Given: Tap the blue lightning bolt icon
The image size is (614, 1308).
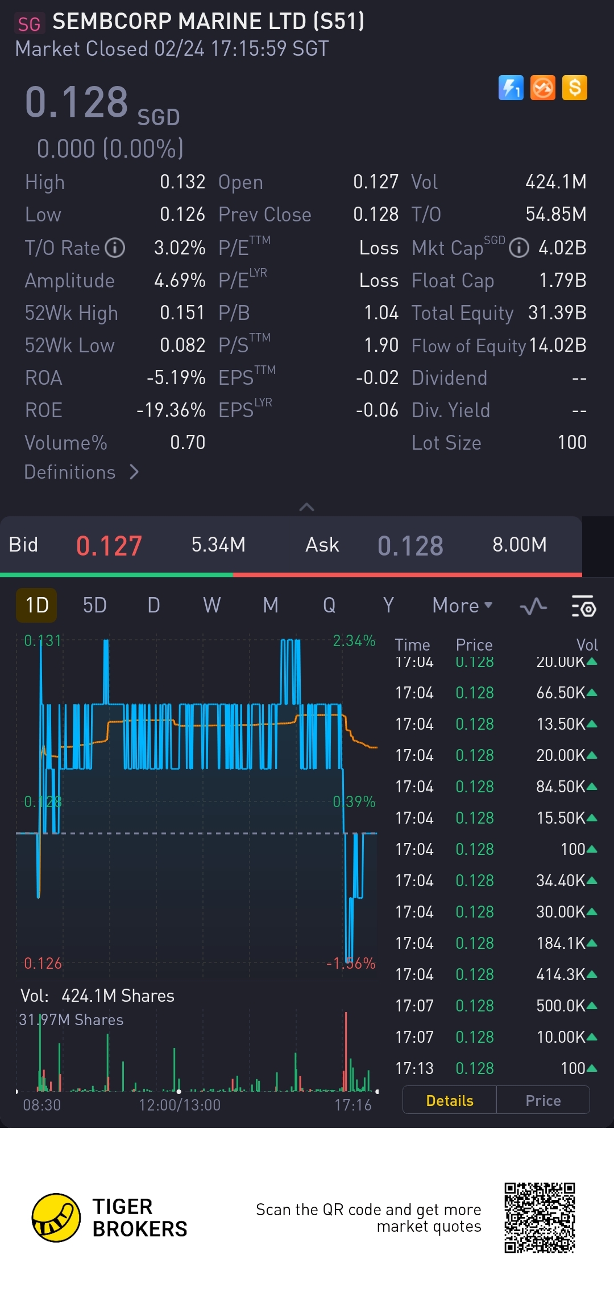Looking at the screenshot, I should tap(511, 88).
